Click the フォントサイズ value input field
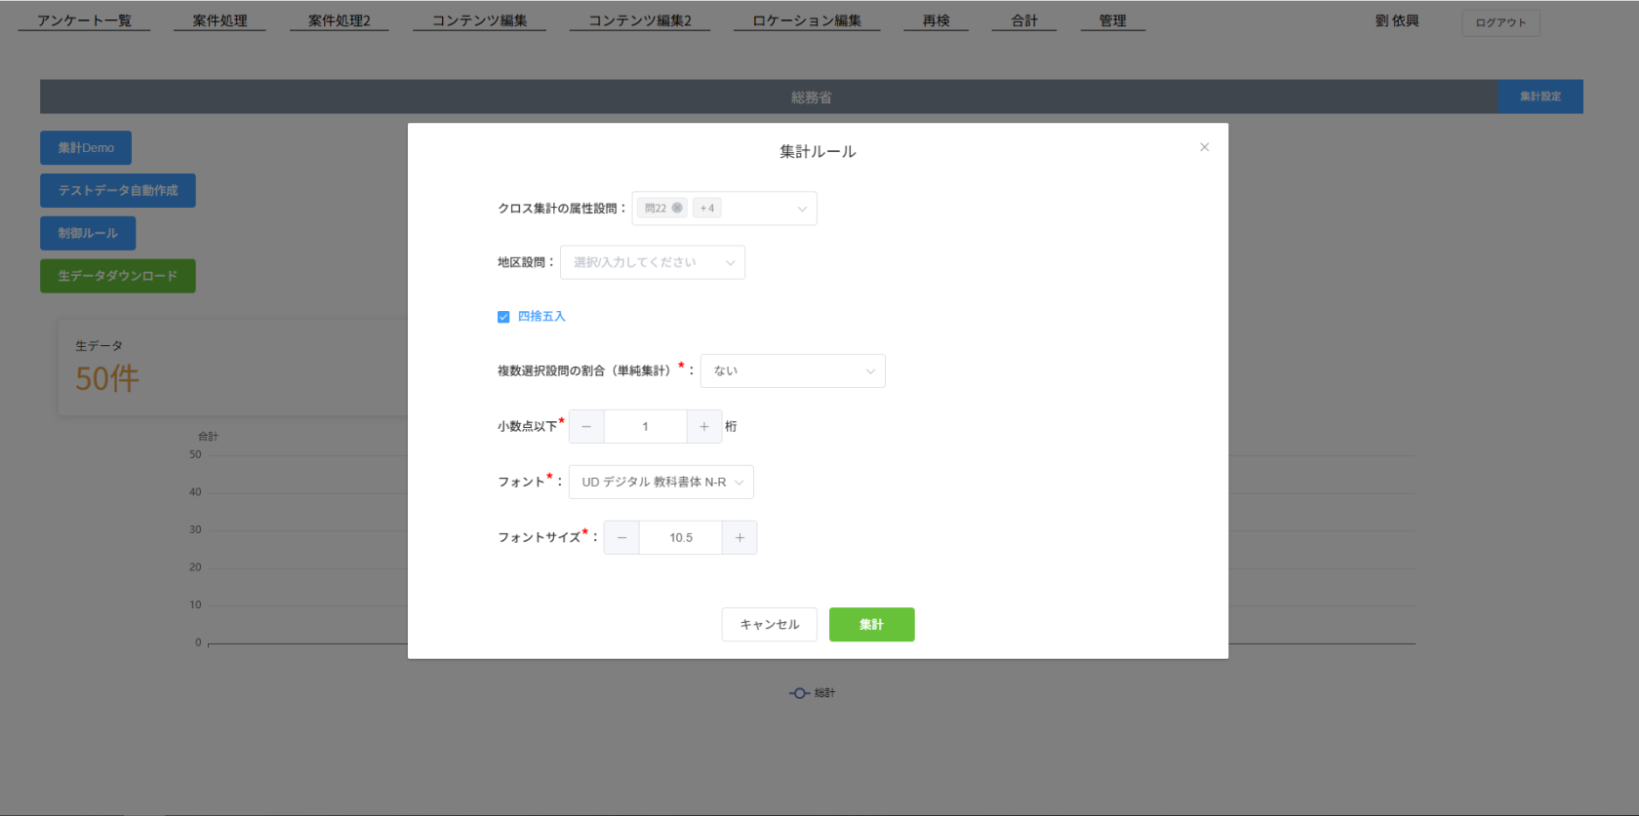 point(680,538)
